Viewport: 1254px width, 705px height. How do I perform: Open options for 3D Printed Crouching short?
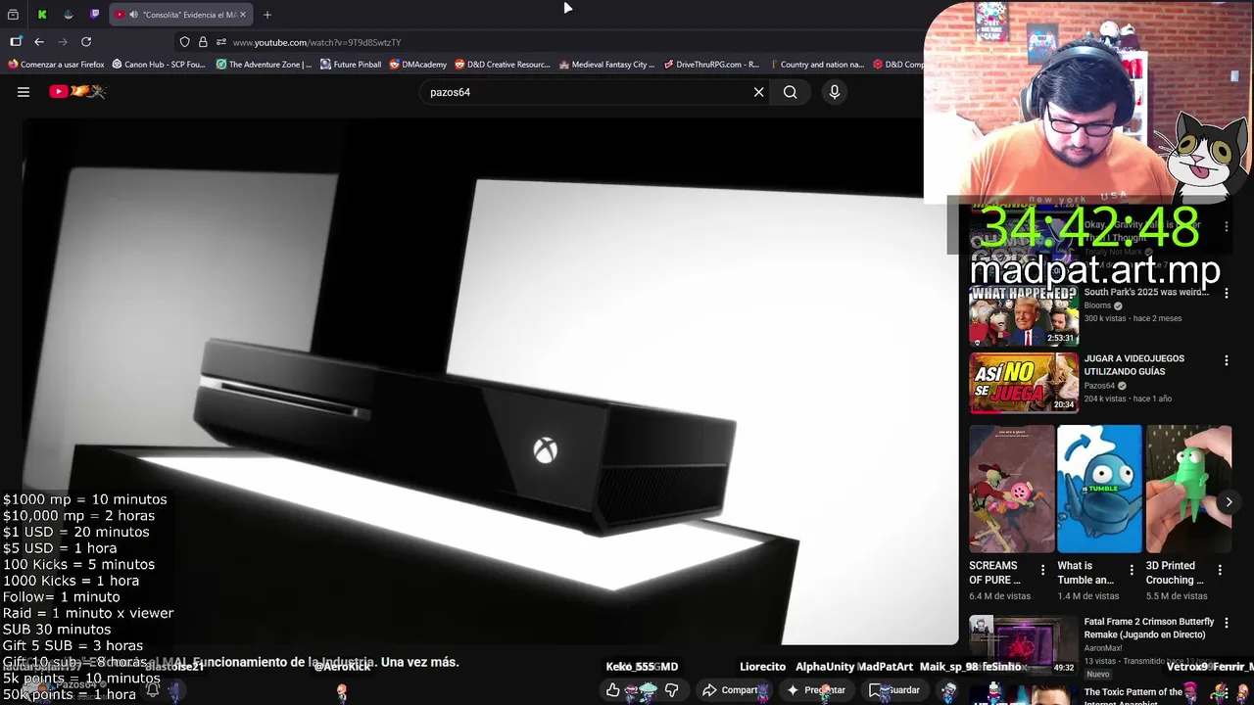1220,570
